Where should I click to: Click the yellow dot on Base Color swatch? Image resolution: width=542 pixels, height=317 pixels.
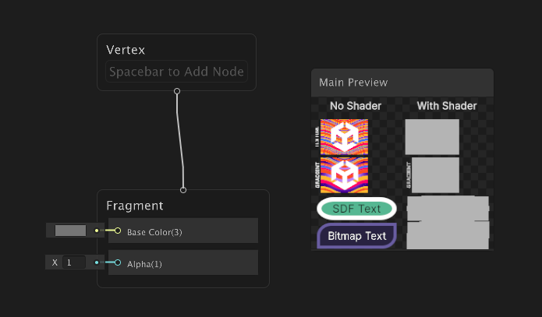click(x=97, y=231)
